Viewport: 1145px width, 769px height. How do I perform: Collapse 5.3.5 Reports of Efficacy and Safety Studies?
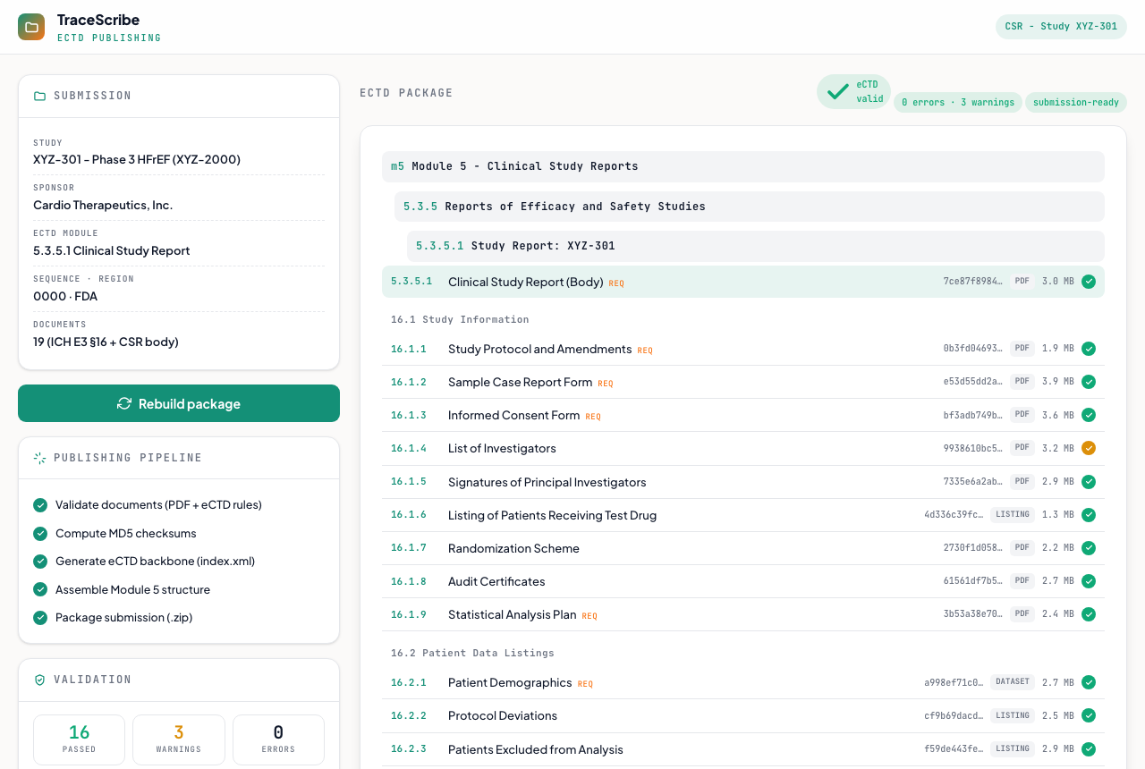click(x=750, y=207)
